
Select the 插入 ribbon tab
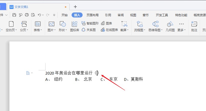point(77,15)
